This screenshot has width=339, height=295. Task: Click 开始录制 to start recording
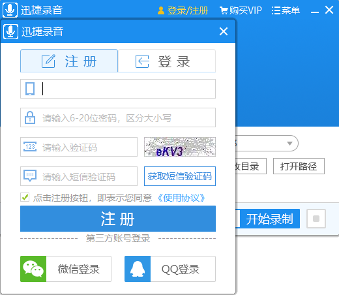[270, 219]
